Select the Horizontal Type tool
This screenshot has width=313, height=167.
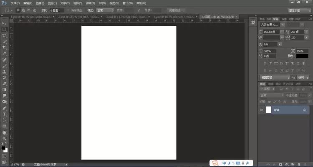point(4,114)
